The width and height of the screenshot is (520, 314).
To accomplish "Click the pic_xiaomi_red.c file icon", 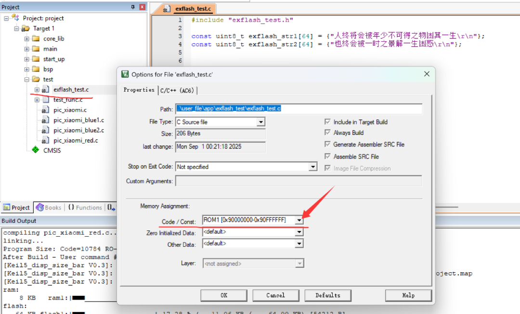I will tap(45, 141).
